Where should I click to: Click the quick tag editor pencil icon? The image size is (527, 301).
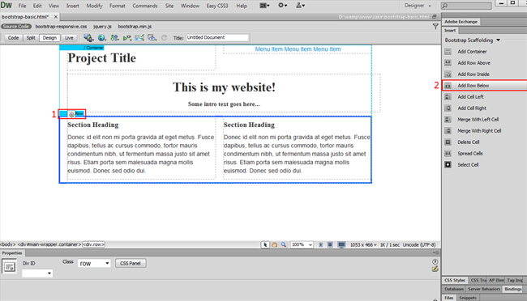pos(435,269)
